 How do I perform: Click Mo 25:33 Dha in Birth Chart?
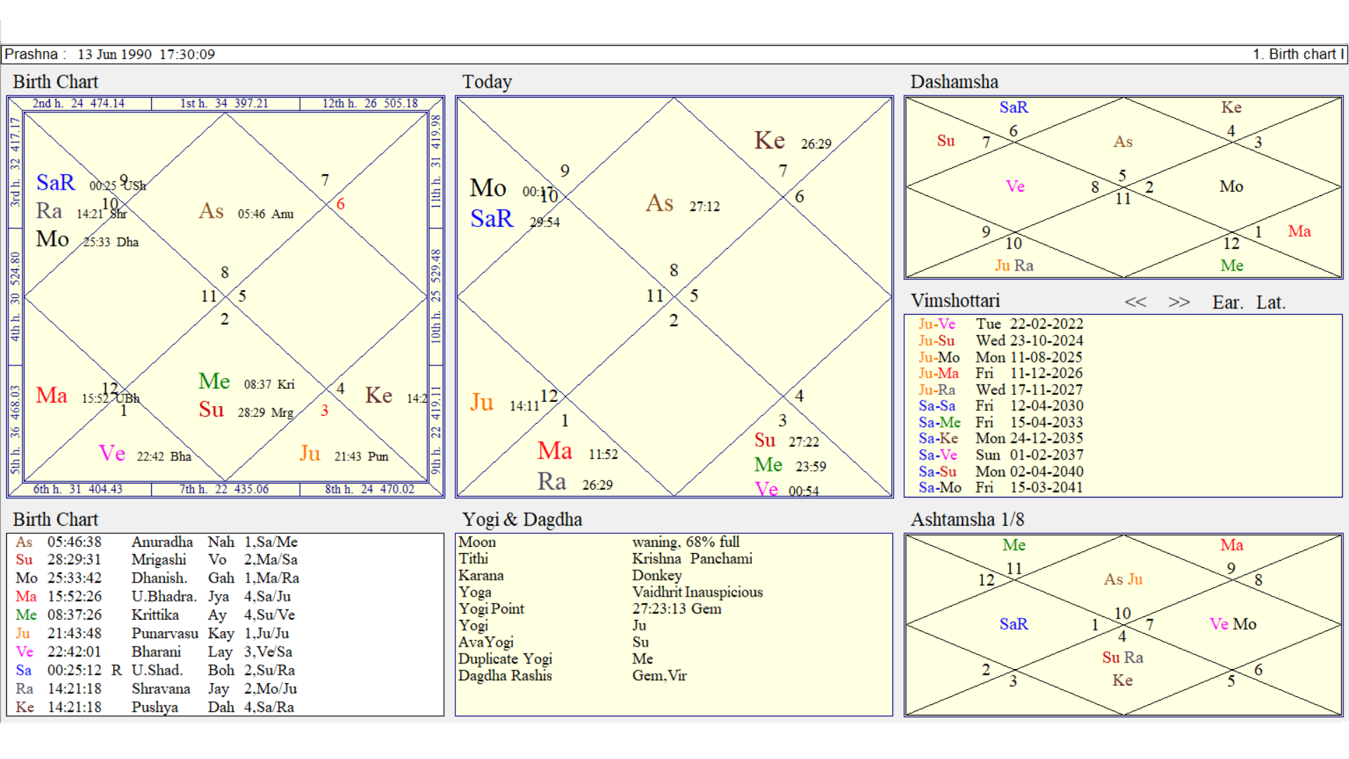tap(88, 240)
